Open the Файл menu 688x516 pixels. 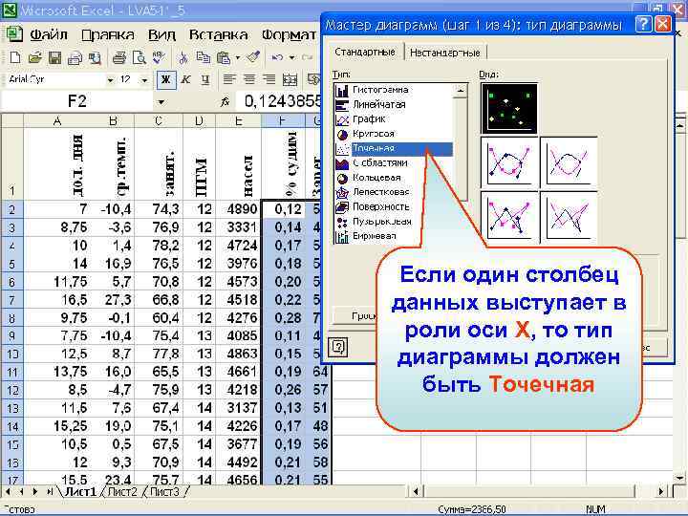(49, 34)
